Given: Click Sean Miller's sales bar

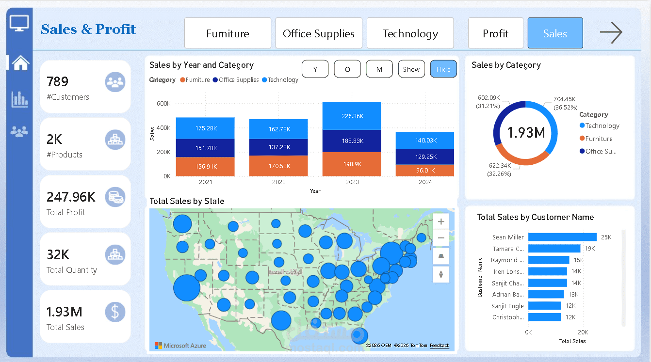Looking at the screenshot, I should click(x=562, y=237).
